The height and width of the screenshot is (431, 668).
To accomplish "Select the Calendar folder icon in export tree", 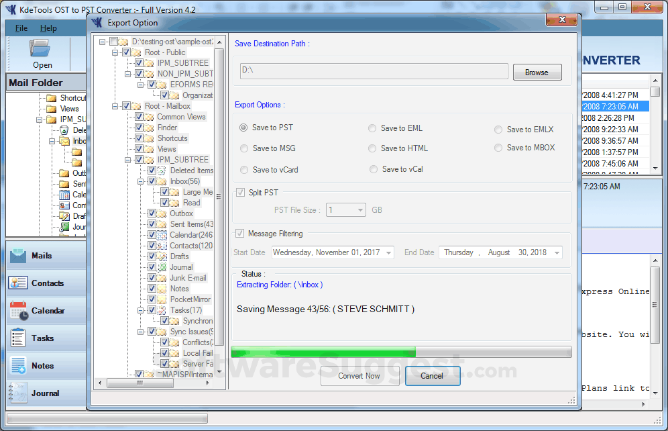I will click(x=162, y=235).
